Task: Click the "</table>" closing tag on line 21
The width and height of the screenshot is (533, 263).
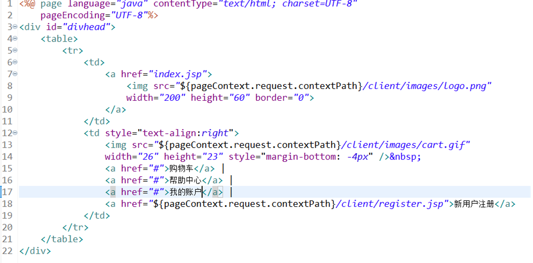Action: [x=62, y=239]
